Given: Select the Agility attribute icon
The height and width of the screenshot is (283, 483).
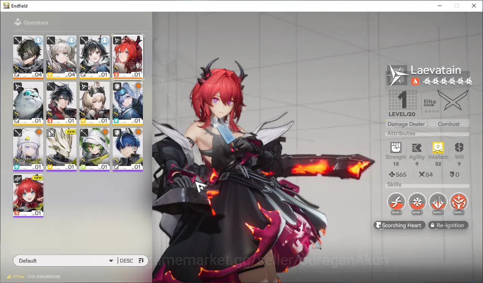Looking at the screenshot, I should tap(417, 148).
